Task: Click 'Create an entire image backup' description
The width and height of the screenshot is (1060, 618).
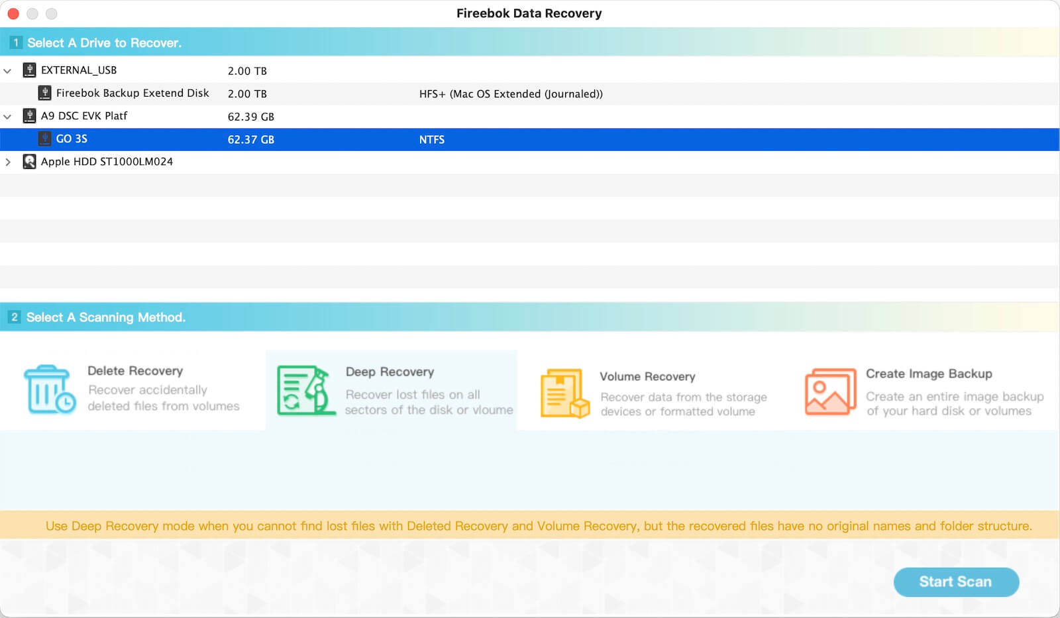Action: [955, 403]
